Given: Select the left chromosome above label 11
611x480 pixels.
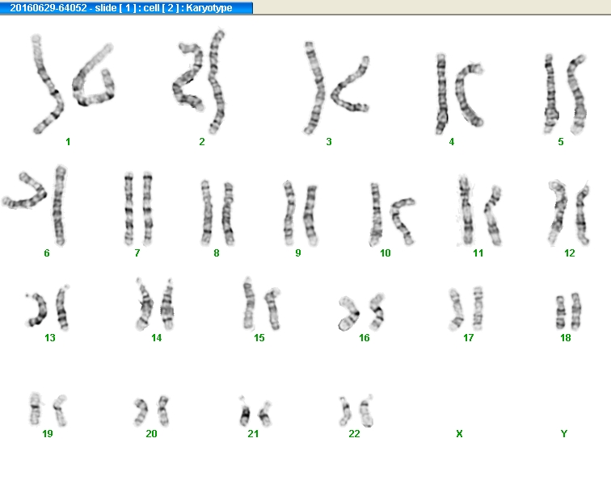Looking at the screenshot, I should tap(466, 211).
